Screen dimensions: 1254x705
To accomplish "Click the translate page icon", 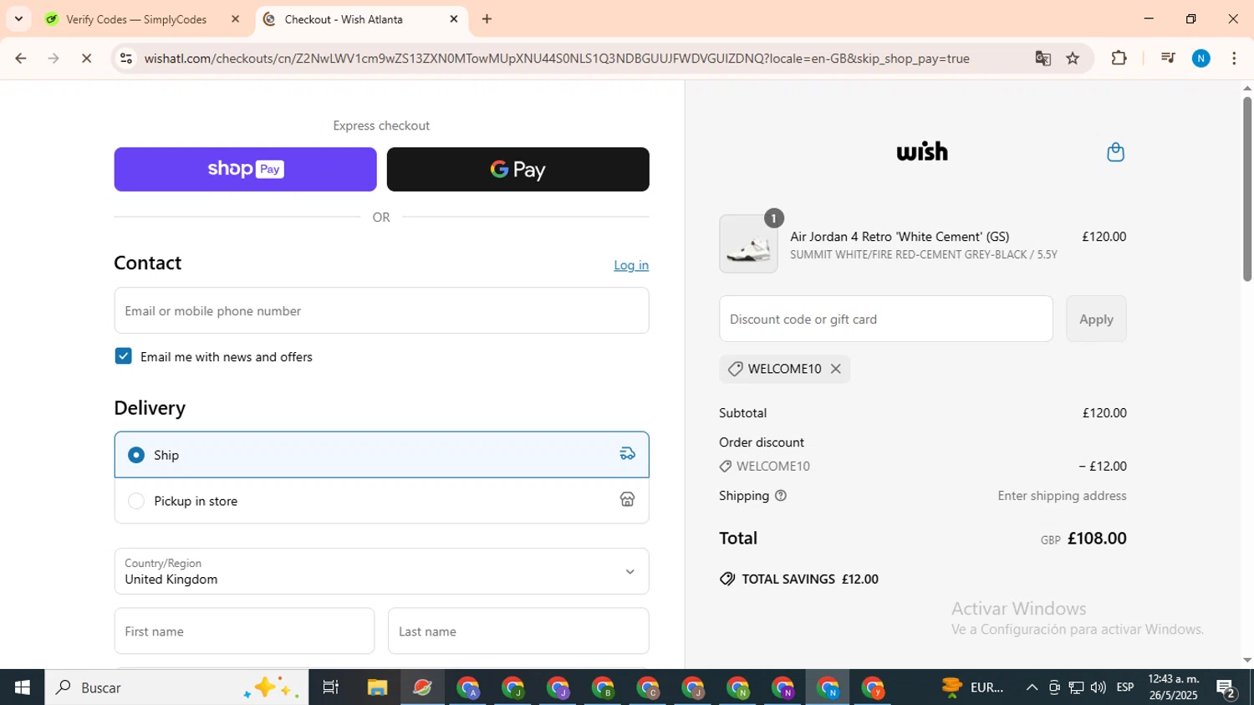I will pyautogui.click(x=1042, y=59).
